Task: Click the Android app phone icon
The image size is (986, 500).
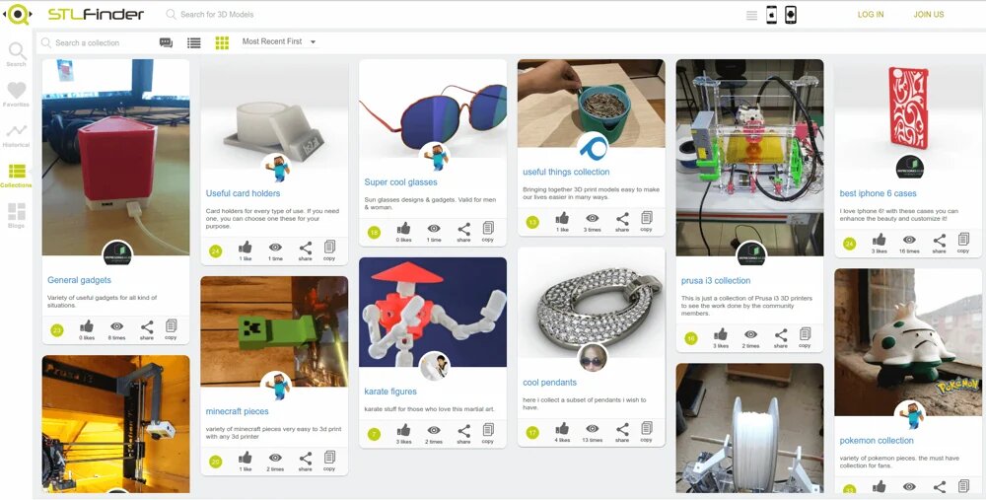Action: click(790, 15)
